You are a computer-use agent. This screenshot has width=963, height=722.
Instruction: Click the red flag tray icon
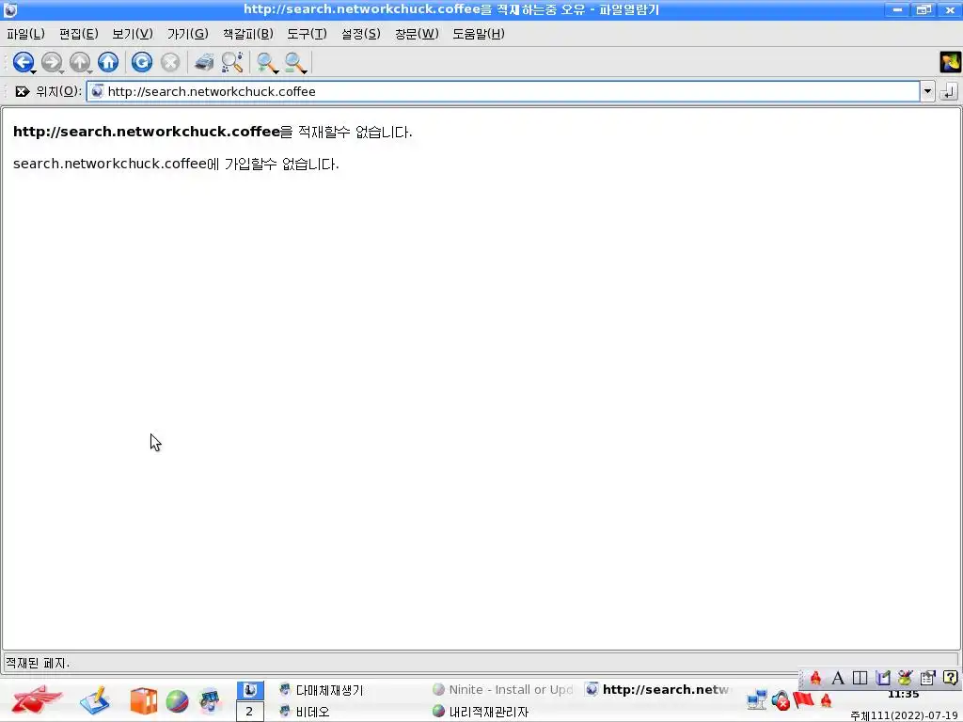click(803, 699)
